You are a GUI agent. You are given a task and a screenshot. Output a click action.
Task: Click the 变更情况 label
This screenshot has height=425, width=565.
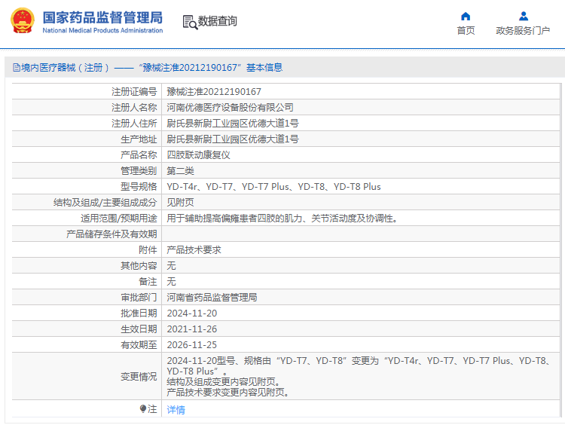point(139,377)
